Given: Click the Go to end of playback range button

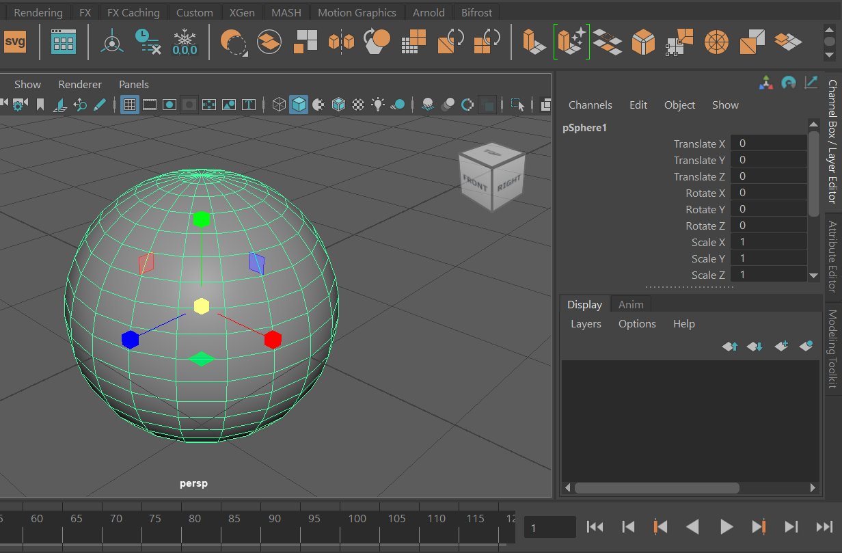Looking at the screenshot, I should coord(824,526).
